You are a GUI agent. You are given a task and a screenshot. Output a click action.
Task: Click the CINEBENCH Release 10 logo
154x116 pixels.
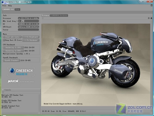[x=21, y=71]
